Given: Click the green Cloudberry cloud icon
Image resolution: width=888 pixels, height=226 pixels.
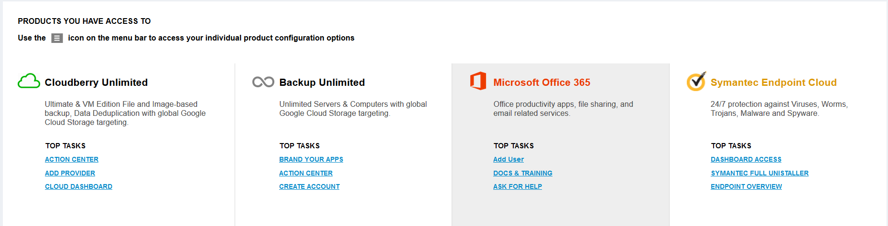Looking at the screenshot, I should pos(29,81).
